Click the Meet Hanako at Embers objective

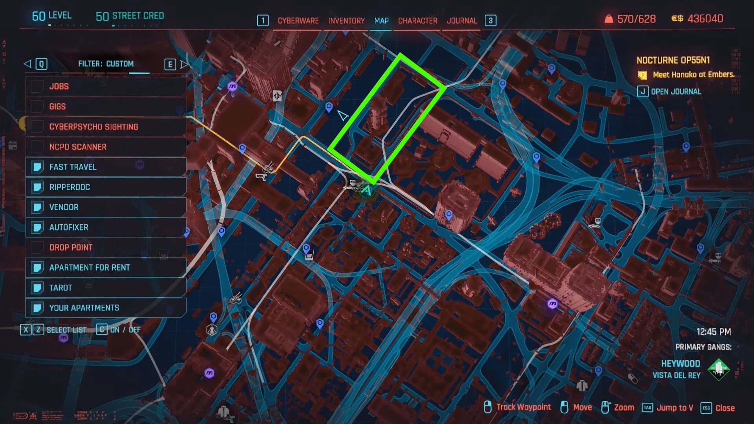694,75
